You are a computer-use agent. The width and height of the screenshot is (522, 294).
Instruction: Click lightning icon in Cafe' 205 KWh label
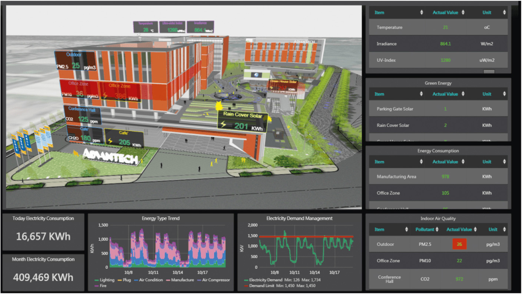coord(110,141)
